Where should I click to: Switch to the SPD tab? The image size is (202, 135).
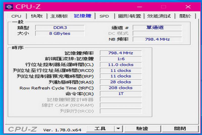[x=104, y=16]
